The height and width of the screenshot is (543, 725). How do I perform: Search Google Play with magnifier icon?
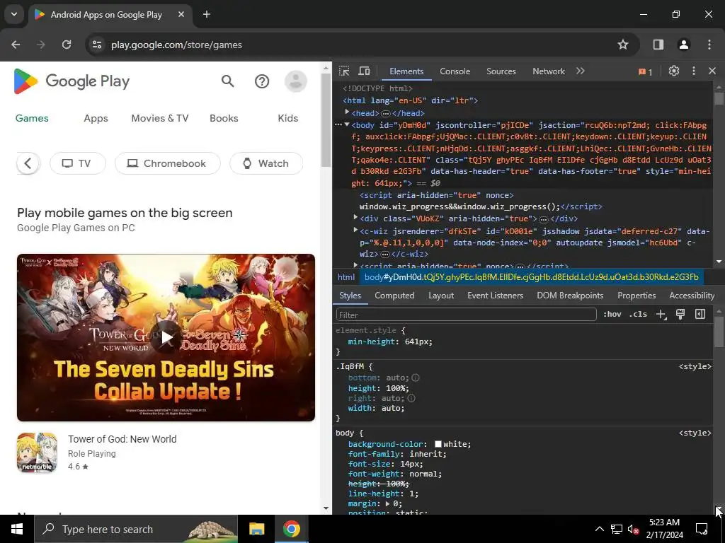pyautogui.click(x=227, y=81)
